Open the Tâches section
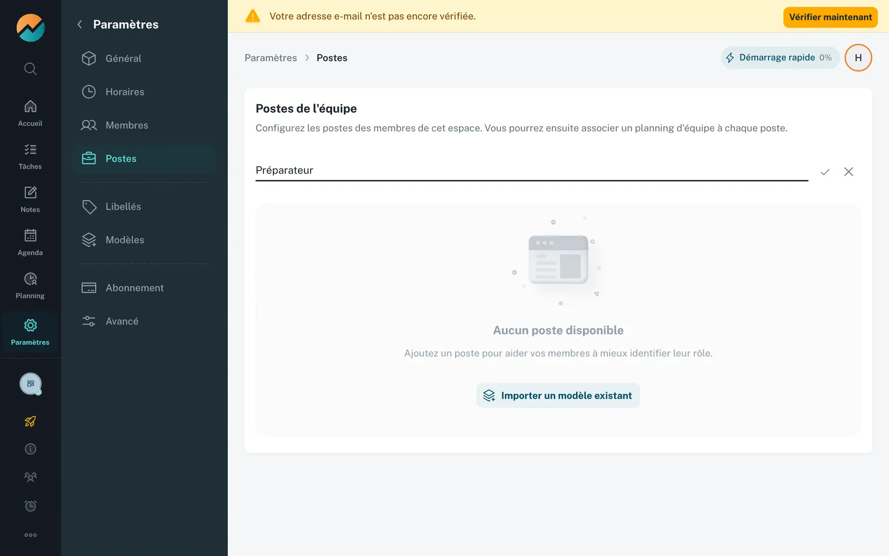 30,157
